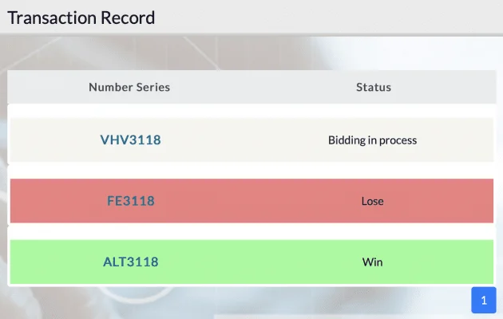Go to page 1 in pagination
This screenshot has width=503, height=319.
tap(484, 300)
